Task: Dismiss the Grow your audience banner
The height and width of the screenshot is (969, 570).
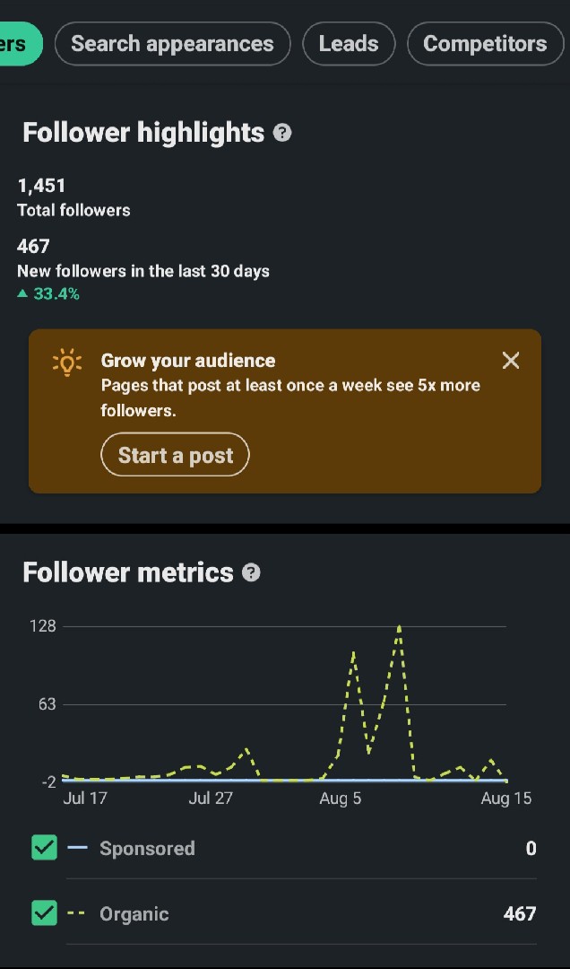Action: coord(511,361)
